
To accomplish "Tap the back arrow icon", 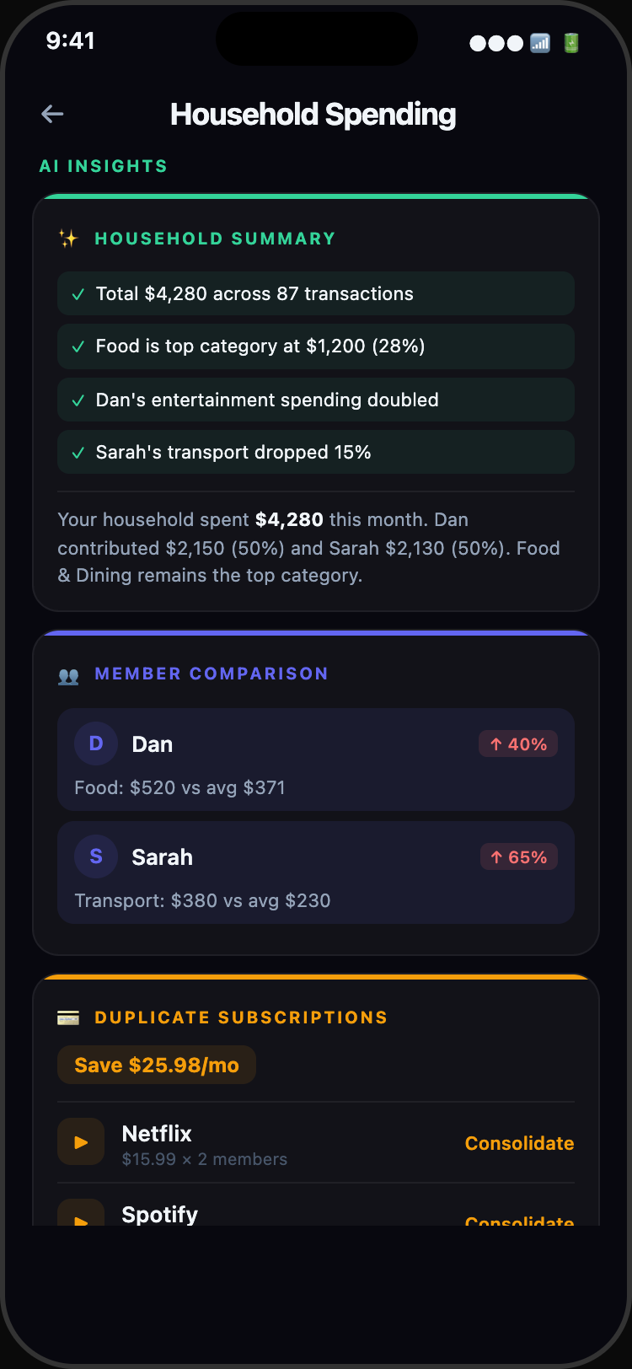I will (x=52, y=114).
